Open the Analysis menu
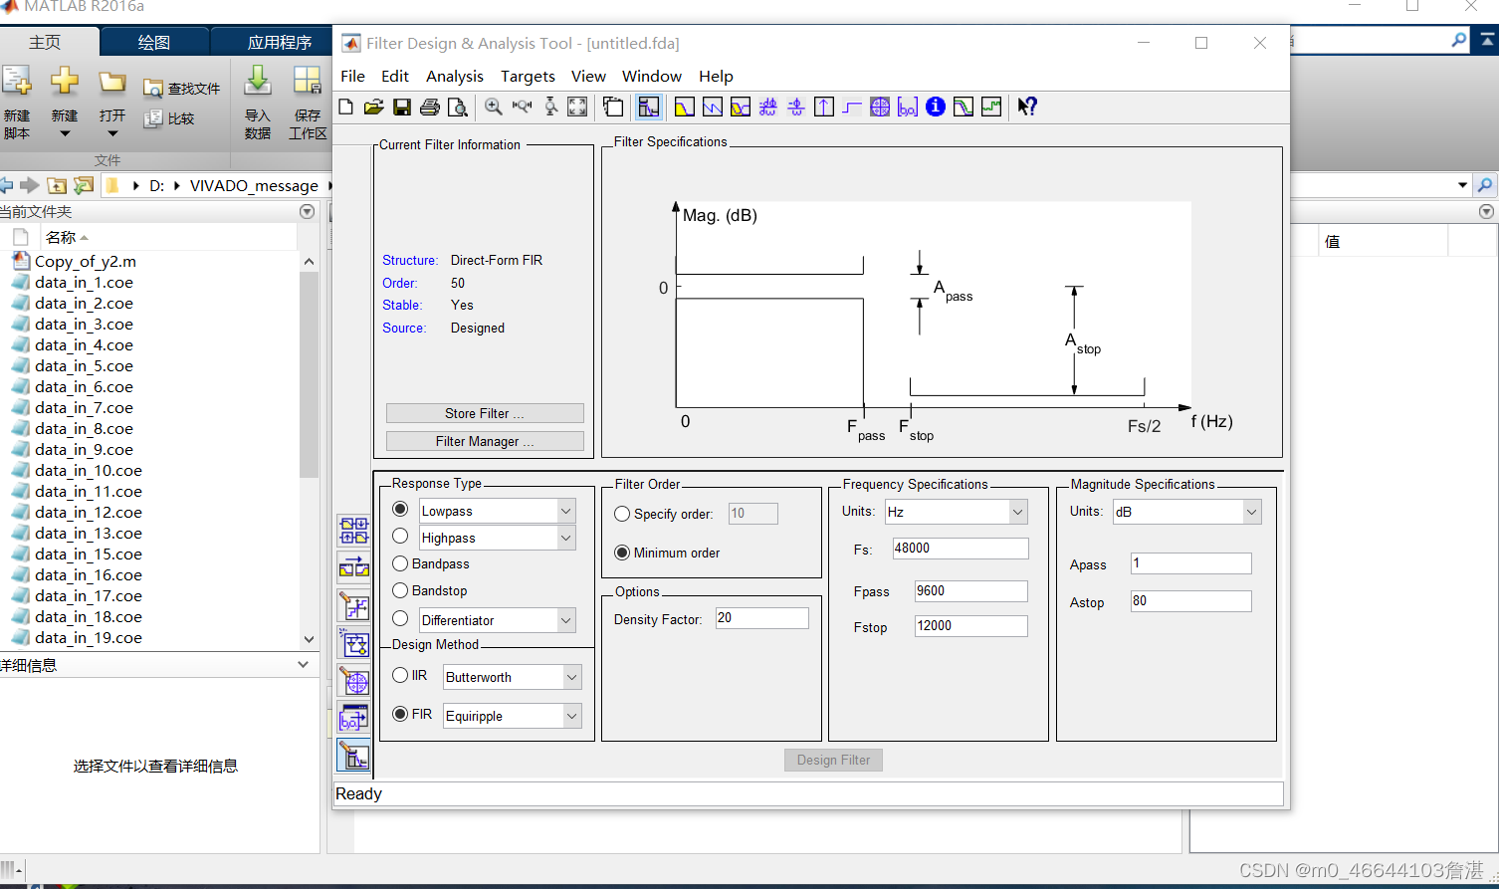Viewport: 1499px width, 889px height. (454, 76)
